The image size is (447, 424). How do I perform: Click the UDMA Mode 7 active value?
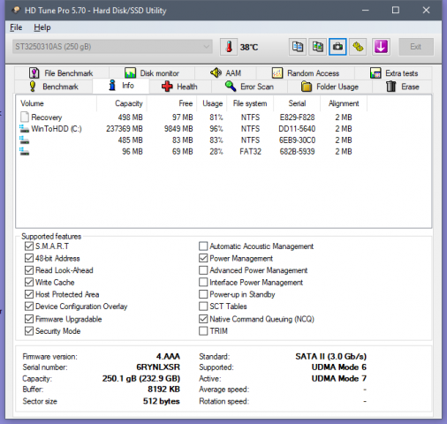click(339, 378)
